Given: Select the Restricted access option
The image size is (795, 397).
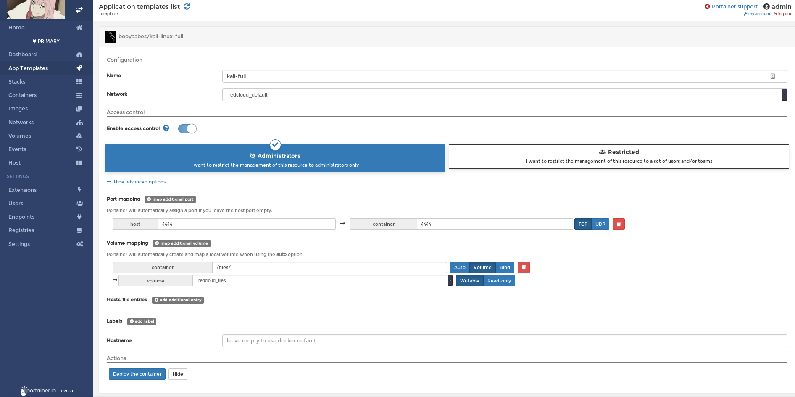Looking at the screenshot, I should point(619,157).
